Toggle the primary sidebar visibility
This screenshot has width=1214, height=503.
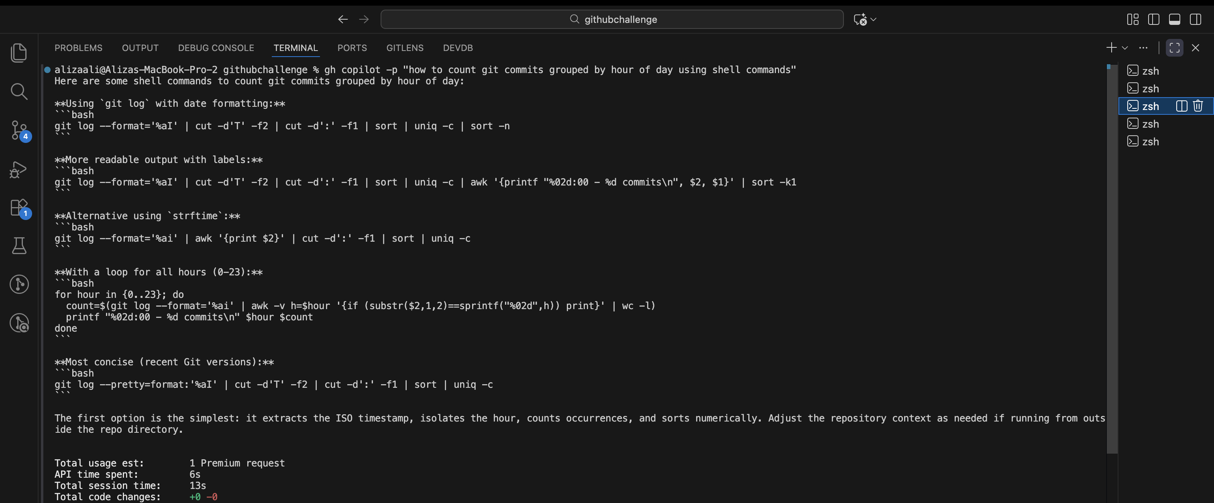(x=1154, y=19)
